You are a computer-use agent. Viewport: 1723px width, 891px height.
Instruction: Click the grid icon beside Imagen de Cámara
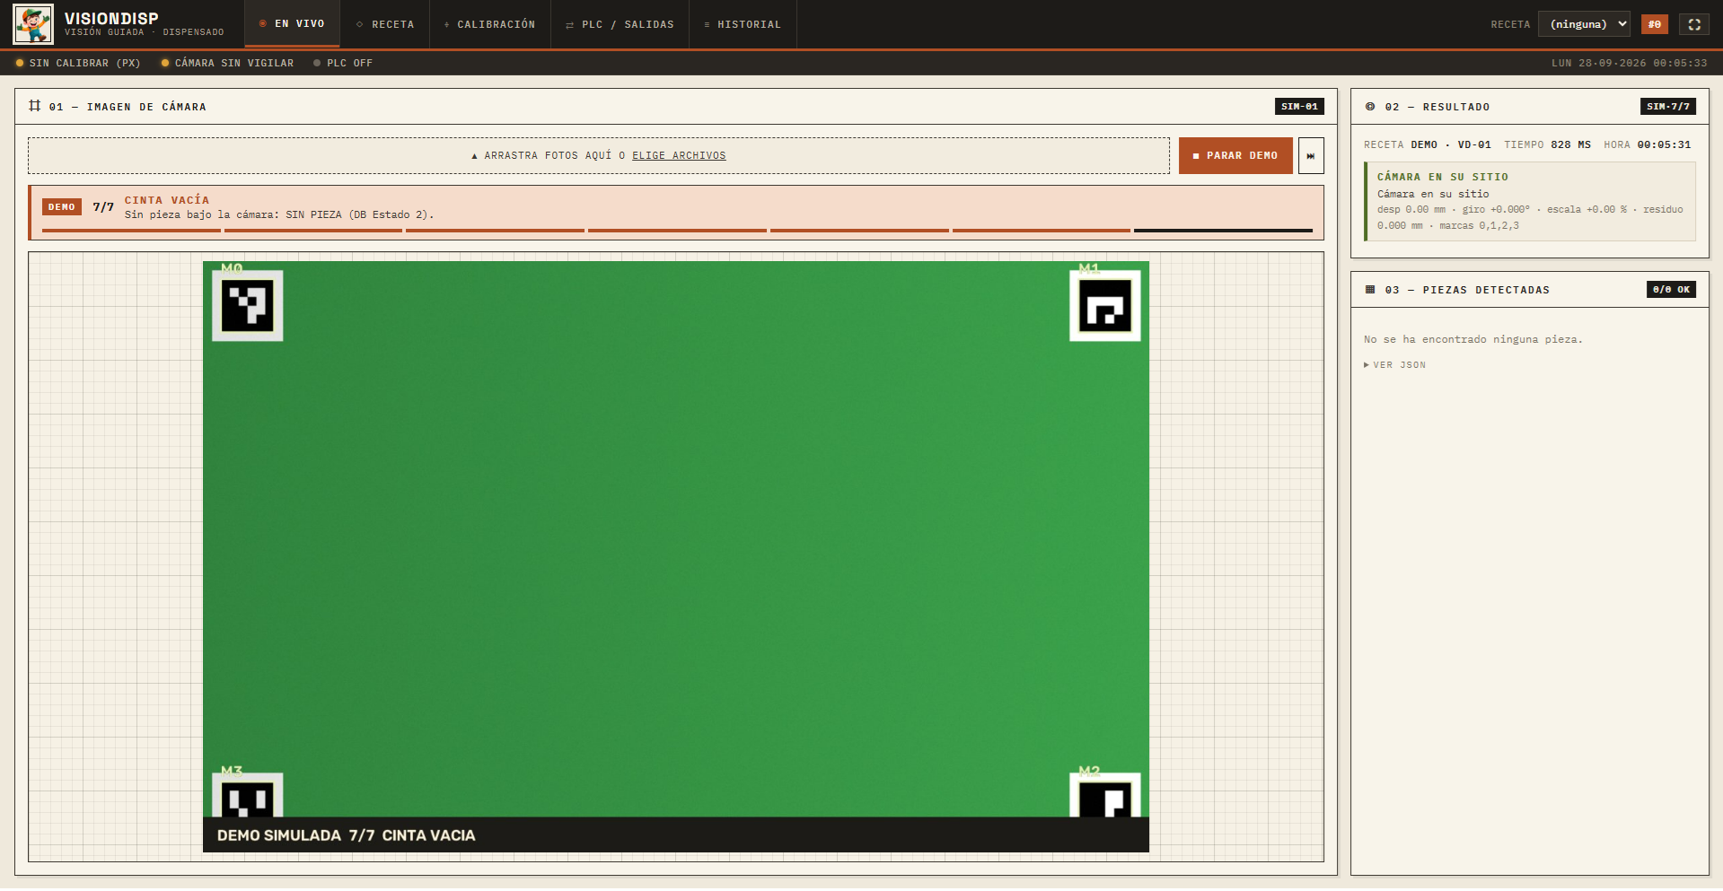35,106
